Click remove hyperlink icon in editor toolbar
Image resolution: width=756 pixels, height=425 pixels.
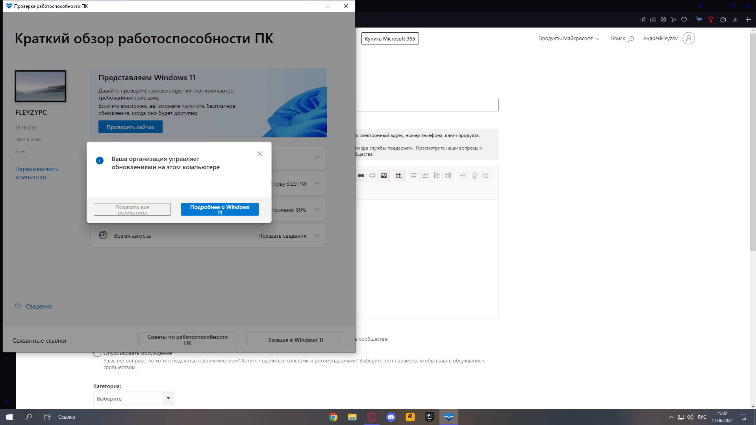372,176
